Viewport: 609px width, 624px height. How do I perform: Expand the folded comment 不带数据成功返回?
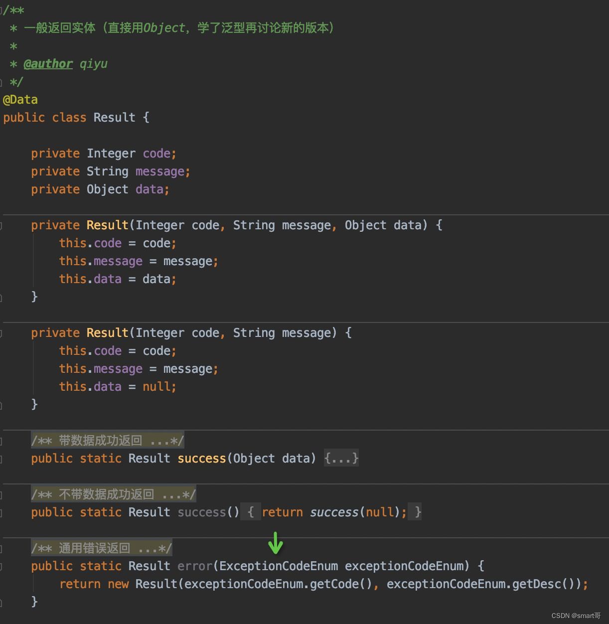(113, 494)
